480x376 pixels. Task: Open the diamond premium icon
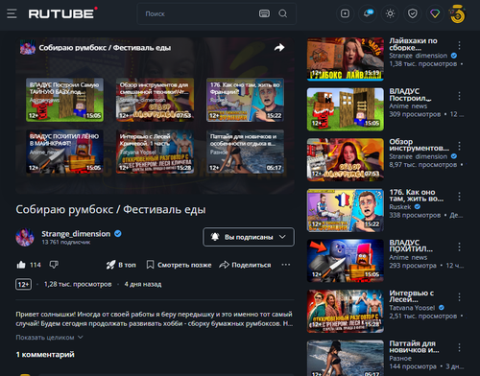pos(435,13)
